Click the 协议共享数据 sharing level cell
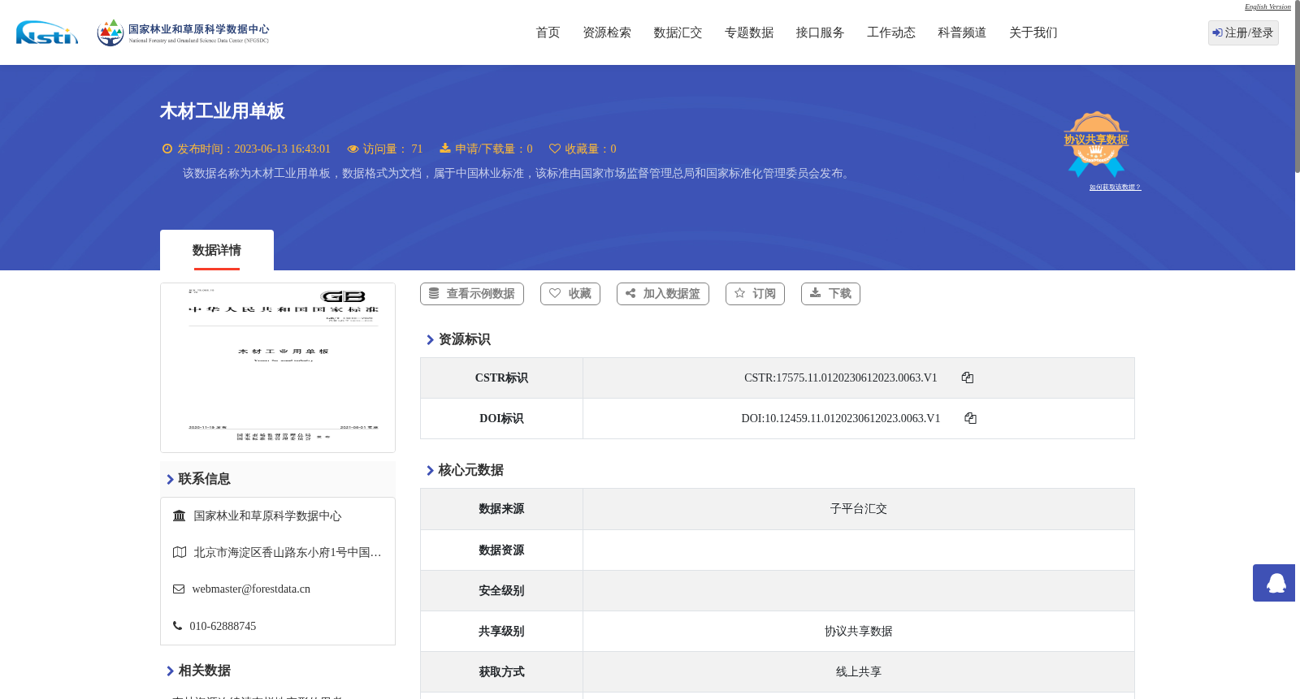The image size is (1300, 699). tap(859, 632)
